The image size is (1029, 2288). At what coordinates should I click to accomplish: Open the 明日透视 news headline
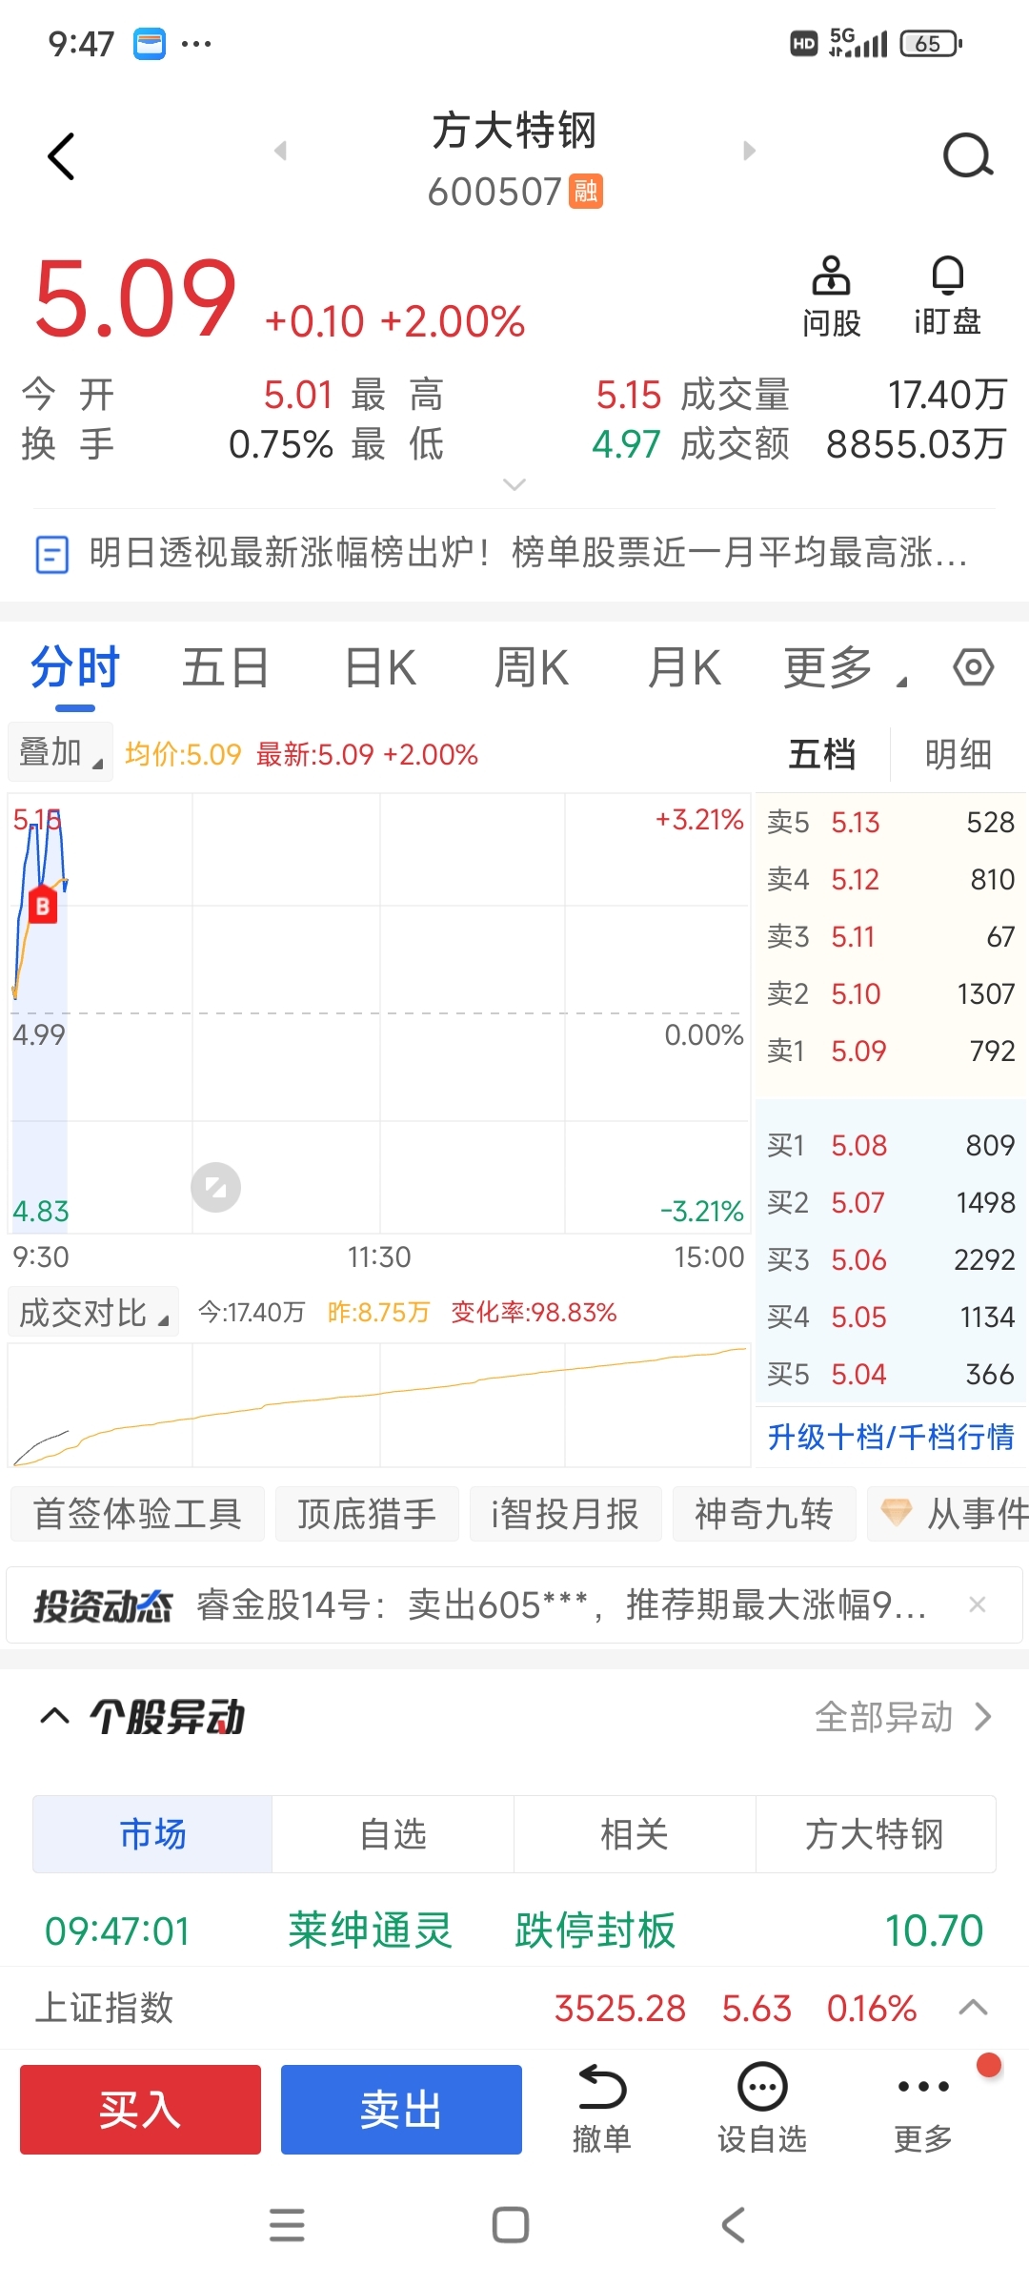click(528, 553)
